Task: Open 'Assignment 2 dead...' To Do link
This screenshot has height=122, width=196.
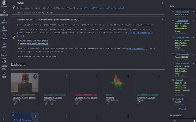Action: point(183,38)
